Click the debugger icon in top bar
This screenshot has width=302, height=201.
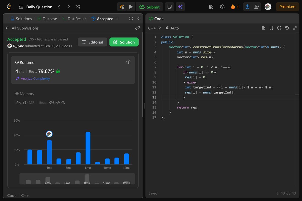tap(122, 7)
